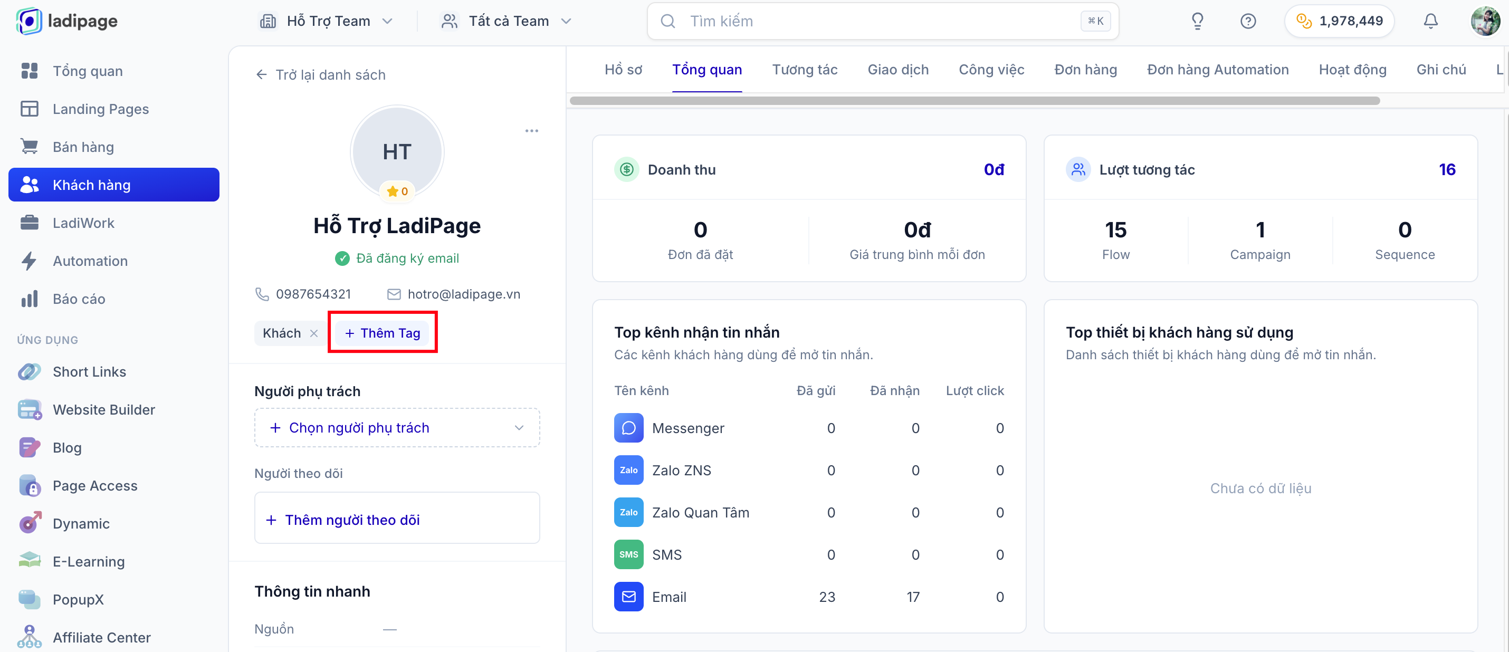Open the three-dot customer options menu
Screen dimensions: 1509x652
pos(532,131)
